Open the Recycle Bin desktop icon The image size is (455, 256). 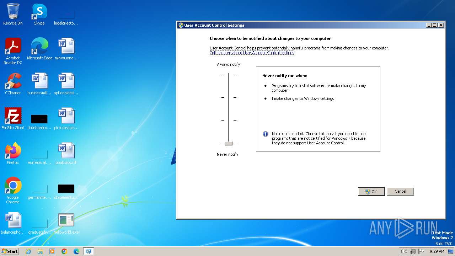coord(13,14)
